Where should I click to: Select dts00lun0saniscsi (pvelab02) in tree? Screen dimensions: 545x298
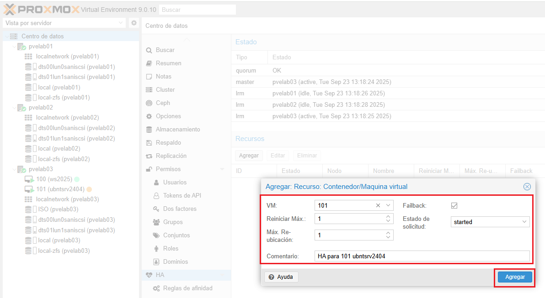pyautogui.click(x=76, y=128)
